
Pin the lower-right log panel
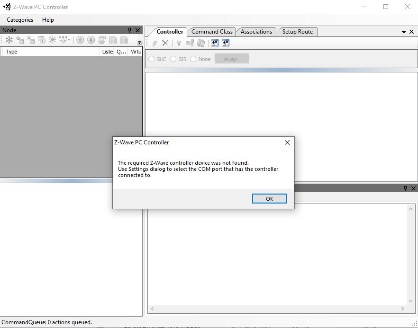coord(406,188)
